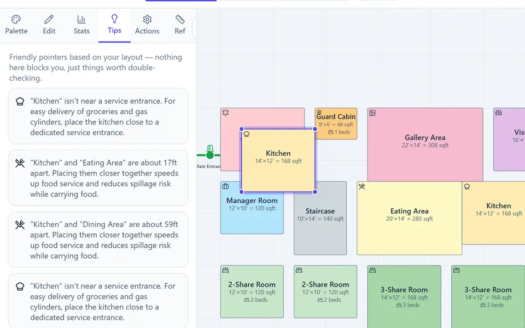The image size is (525, 328).
Task: Click the bottom-left resize handle of the selected Kitchen
Action: (x=241, y=192)
